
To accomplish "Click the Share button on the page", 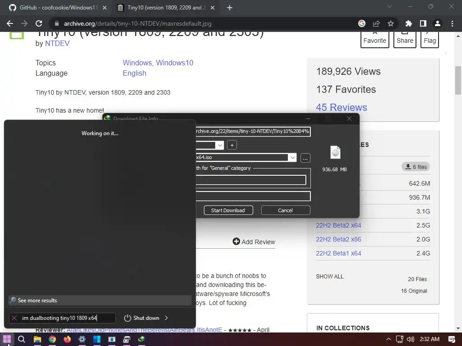I will click(x=405, y=40).
